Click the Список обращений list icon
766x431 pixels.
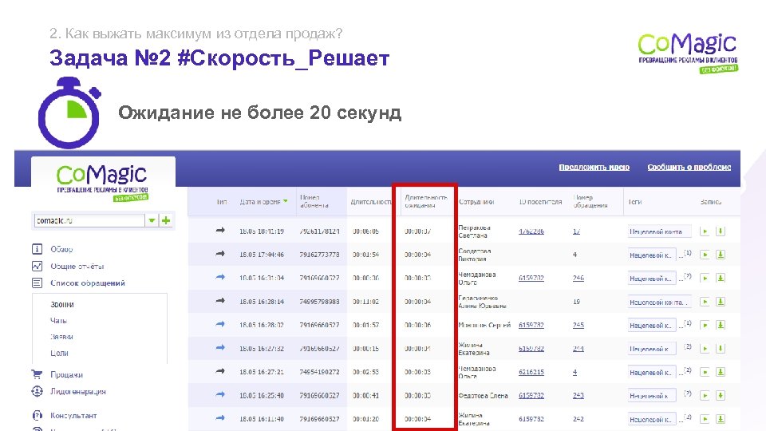tap(38, 283)
